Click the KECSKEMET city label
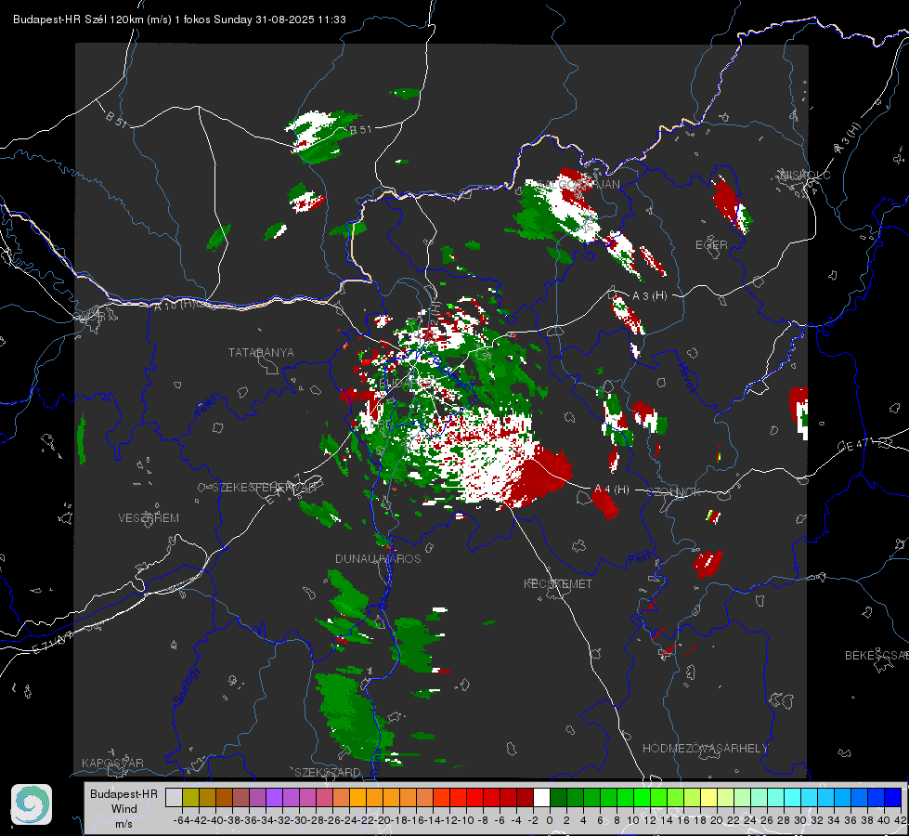The image size is (909, 836). tap(558, 583)
